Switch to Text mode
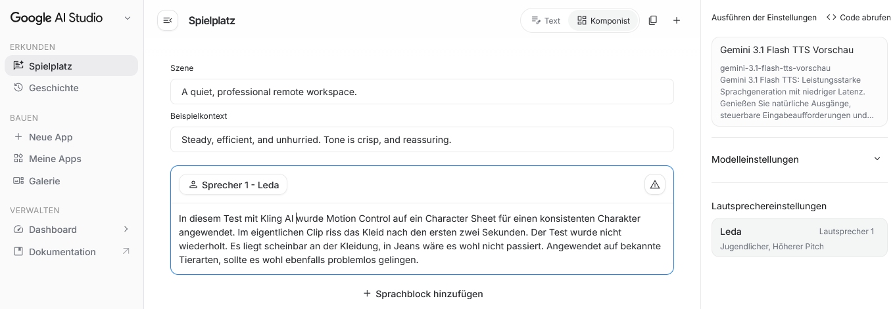Image resolution: width=895 pixels, height=309 pixels. 546,20
